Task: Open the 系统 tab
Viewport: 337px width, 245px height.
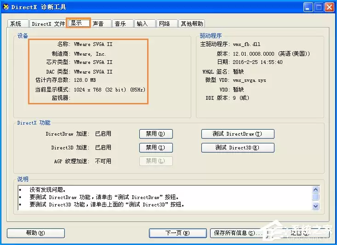Action: pos(18,23)
